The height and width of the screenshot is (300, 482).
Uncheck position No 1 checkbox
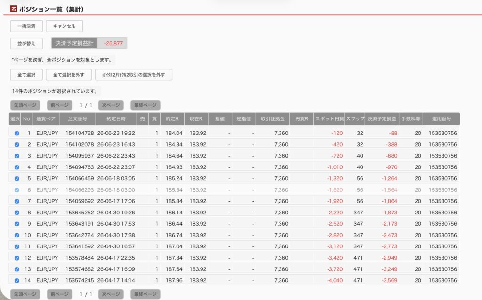pyautogui.click(x=16, y=133)
